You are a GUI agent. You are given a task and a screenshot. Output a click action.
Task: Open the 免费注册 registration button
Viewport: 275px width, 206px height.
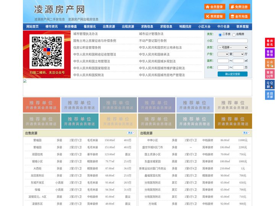tap(239, 7)
